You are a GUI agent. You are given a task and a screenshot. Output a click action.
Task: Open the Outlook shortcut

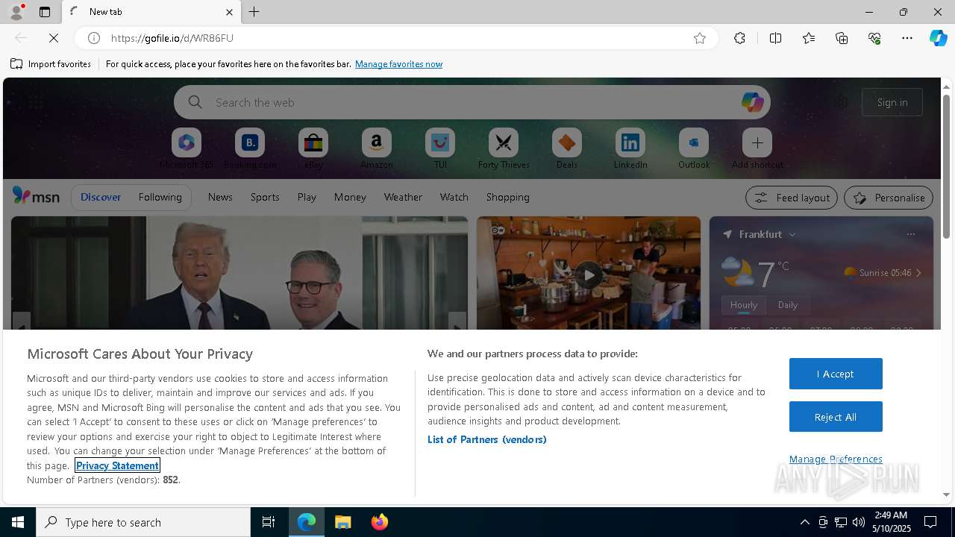(694, 148)
